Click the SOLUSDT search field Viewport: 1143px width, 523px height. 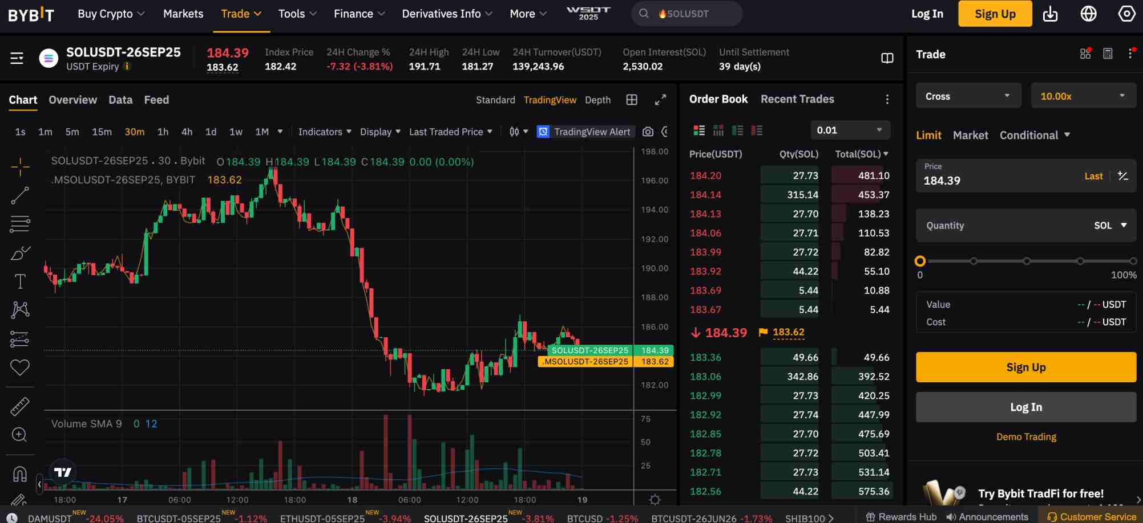coord(685,13)
